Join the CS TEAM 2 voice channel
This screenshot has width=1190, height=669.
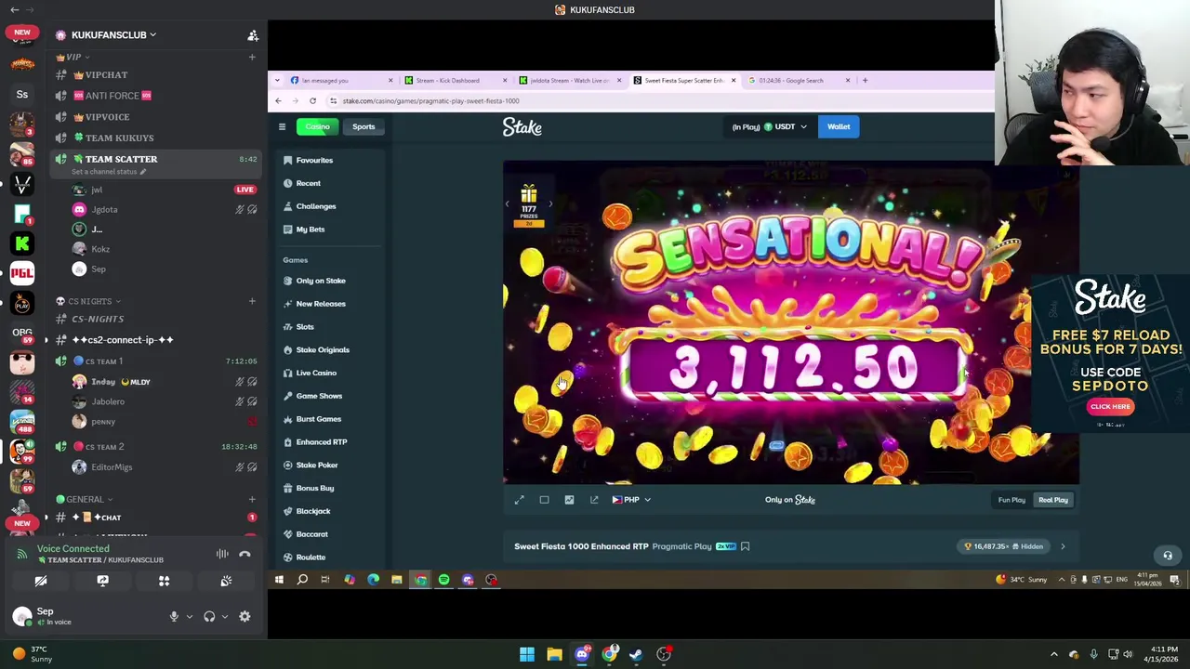(x=156, y=447)
